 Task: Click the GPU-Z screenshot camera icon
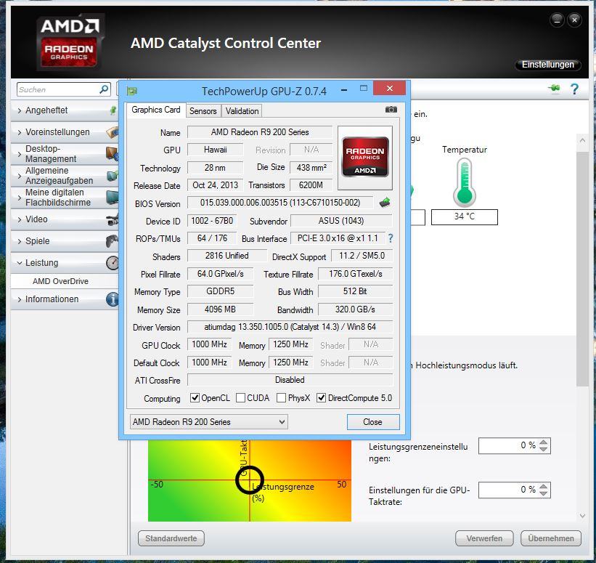pyautogui.click(x=391, y=110)
